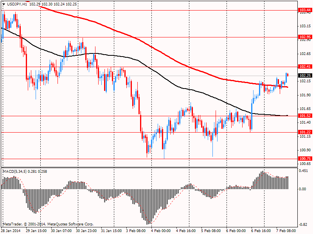Viewport: 313px width, 234px height.
Task: Click the 102.65 price scale value
Action: 305,54
